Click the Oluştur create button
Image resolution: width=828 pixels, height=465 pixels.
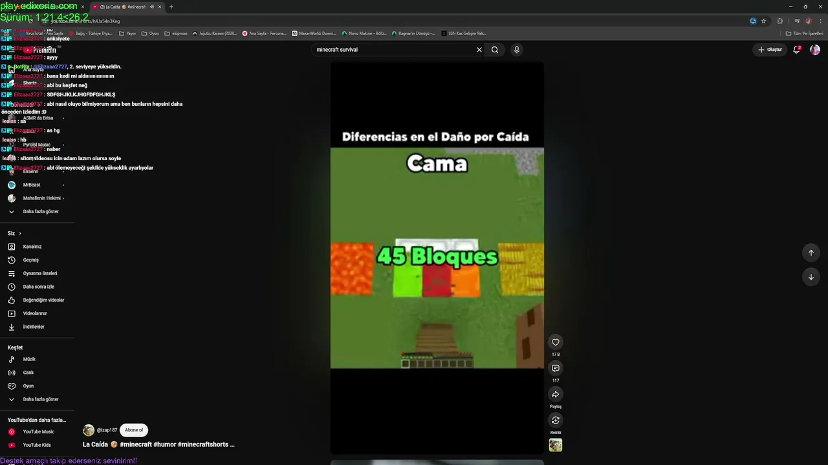click(770, 50)
